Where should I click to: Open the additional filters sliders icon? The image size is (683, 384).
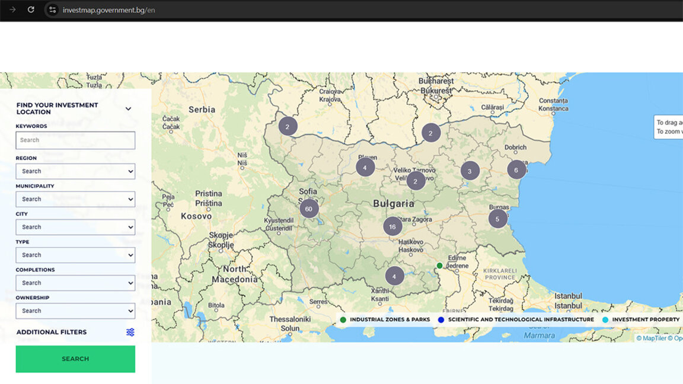(x=129, y=332)
